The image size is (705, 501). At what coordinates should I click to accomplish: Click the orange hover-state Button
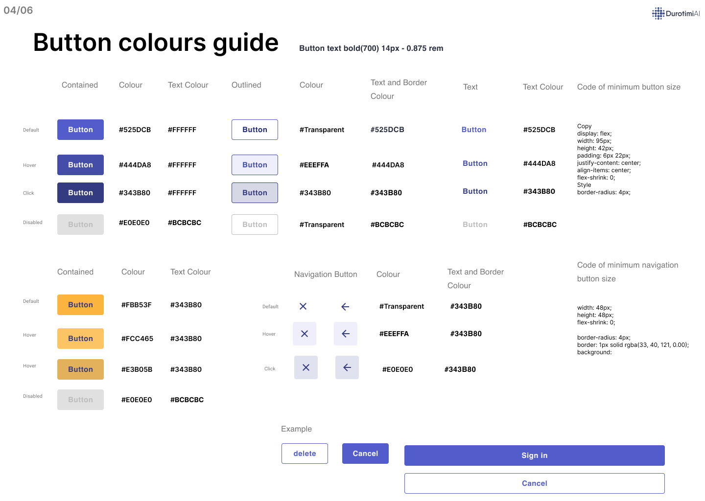click(x=80, y=338)
